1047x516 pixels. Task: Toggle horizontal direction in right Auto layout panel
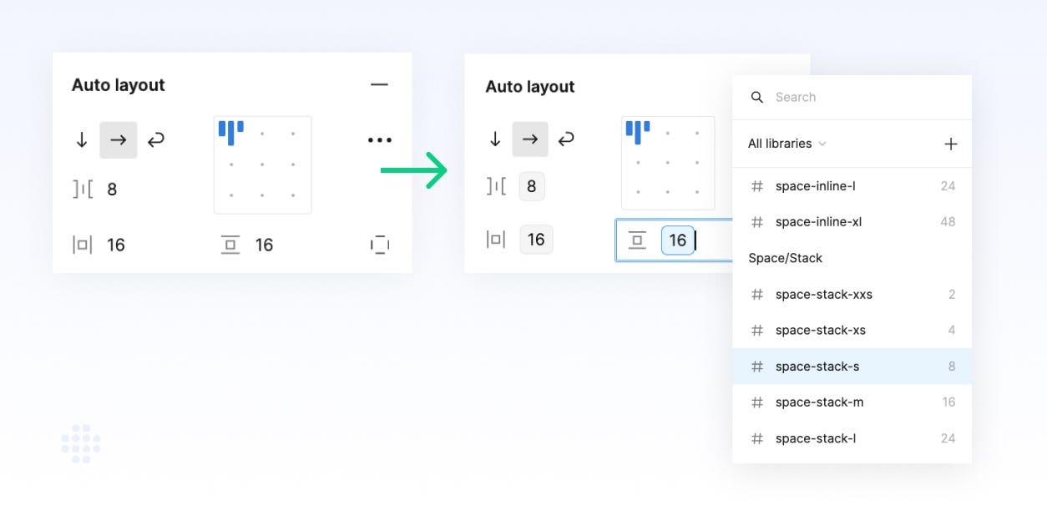530,139
